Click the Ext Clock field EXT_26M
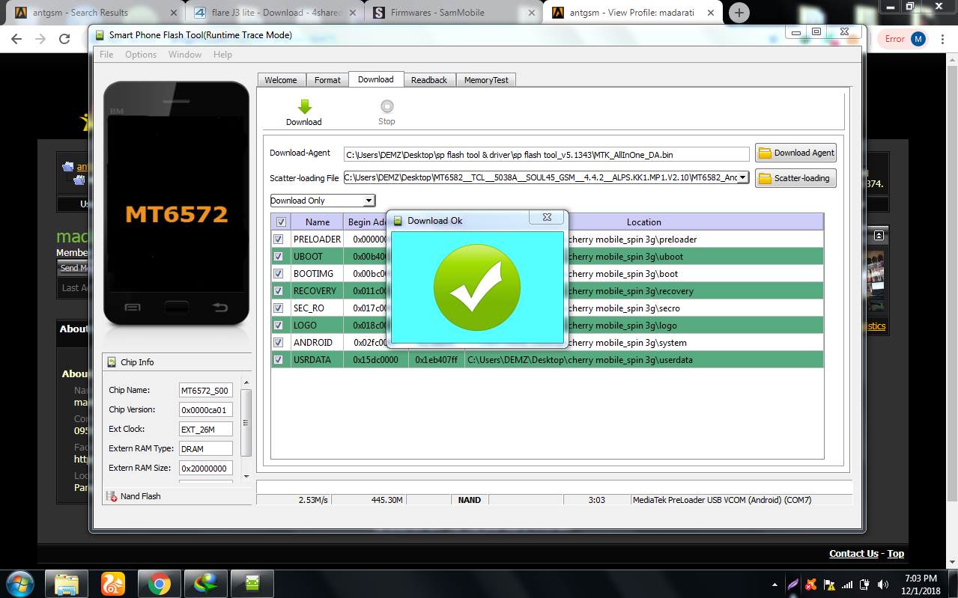Viewport: 958px width, 598px height. point(206,430)
